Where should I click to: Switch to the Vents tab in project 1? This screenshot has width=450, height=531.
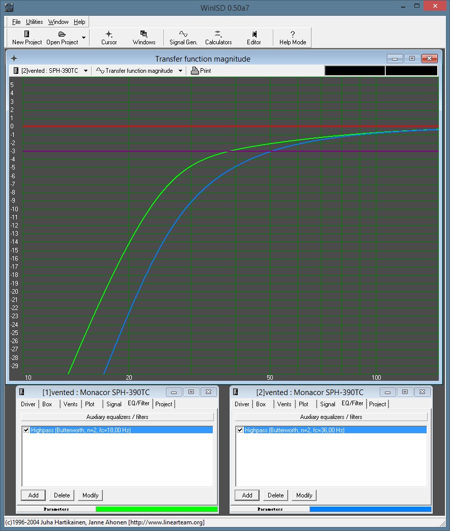(x=70, y=404)
